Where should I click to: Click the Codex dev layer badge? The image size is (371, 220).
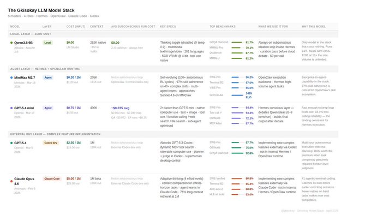coord(51,143)
